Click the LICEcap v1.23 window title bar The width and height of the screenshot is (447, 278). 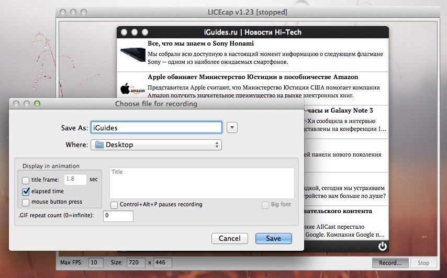click(248, 12)
